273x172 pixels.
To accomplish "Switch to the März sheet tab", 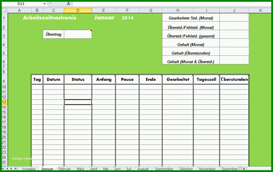I will pyautogui.click(x=80, y=169).
